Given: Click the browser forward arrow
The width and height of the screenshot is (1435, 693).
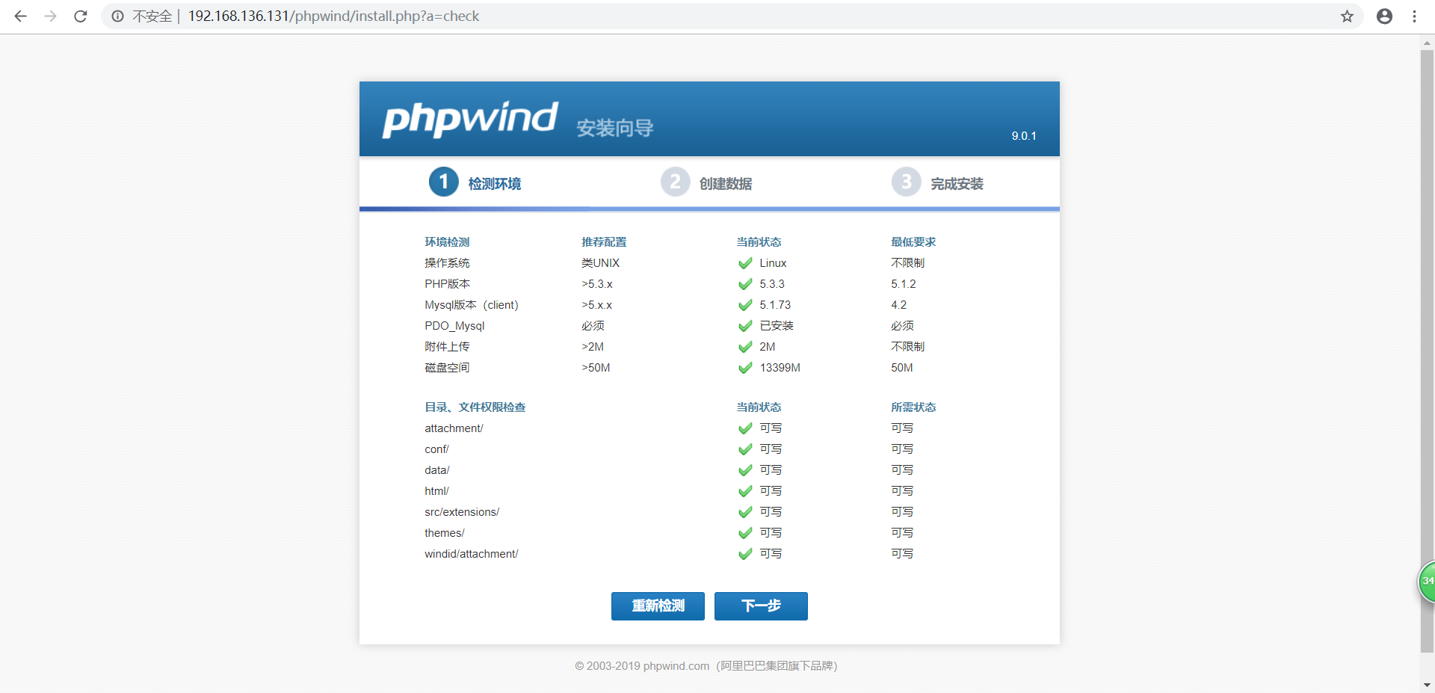Looking at the screenshot, I should (50, 16).
